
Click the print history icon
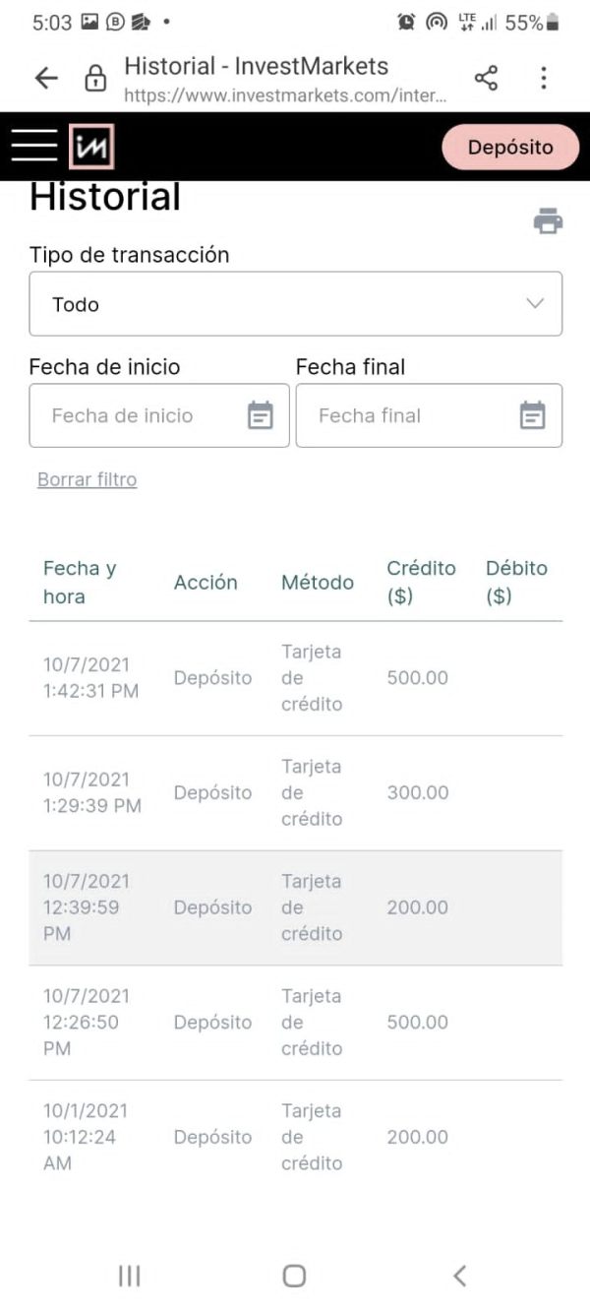(548, 221)
